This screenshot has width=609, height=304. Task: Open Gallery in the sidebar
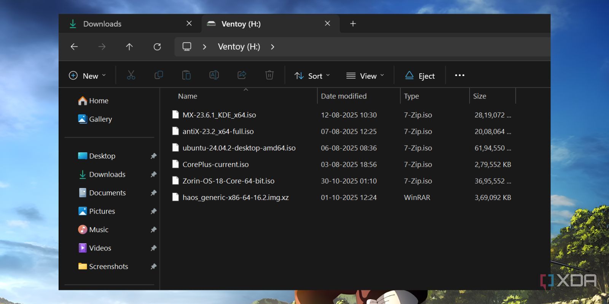[95, 119]
